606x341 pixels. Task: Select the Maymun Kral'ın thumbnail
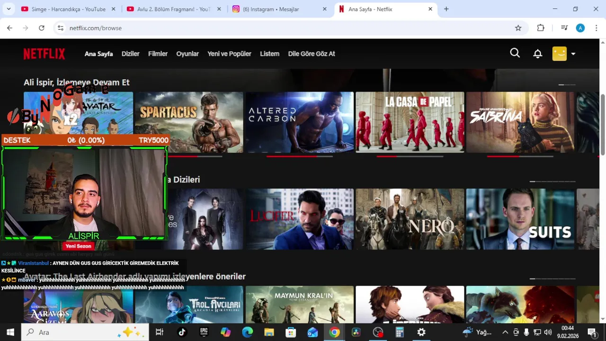tap(300, 305)
